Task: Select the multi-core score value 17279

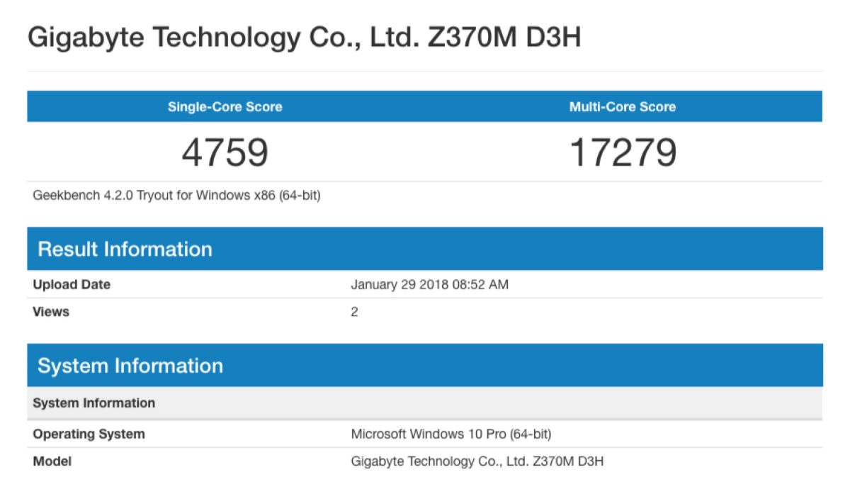Action: (x=623, y=152)
